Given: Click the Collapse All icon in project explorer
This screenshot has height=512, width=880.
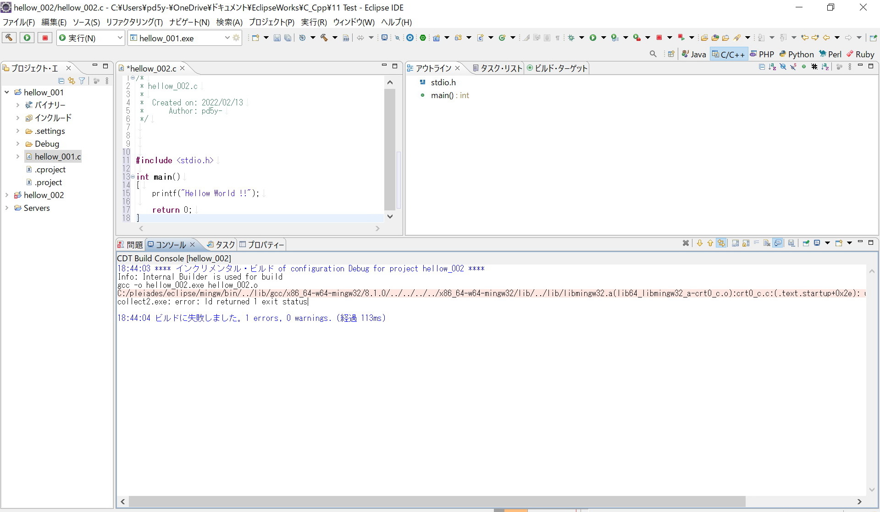Looking at the screenshot, I should pyautogui.click(x=61, y=81).
